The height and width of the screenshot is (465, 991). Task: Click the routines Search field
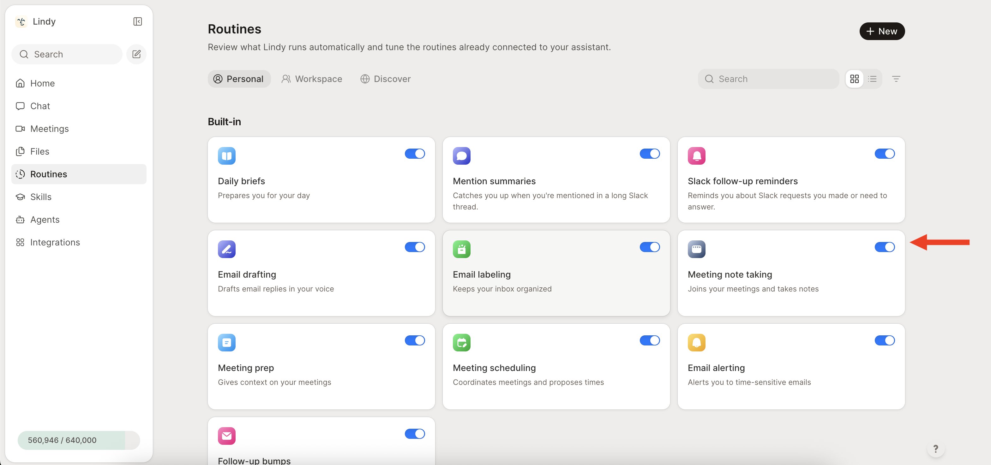coord(768,79)
